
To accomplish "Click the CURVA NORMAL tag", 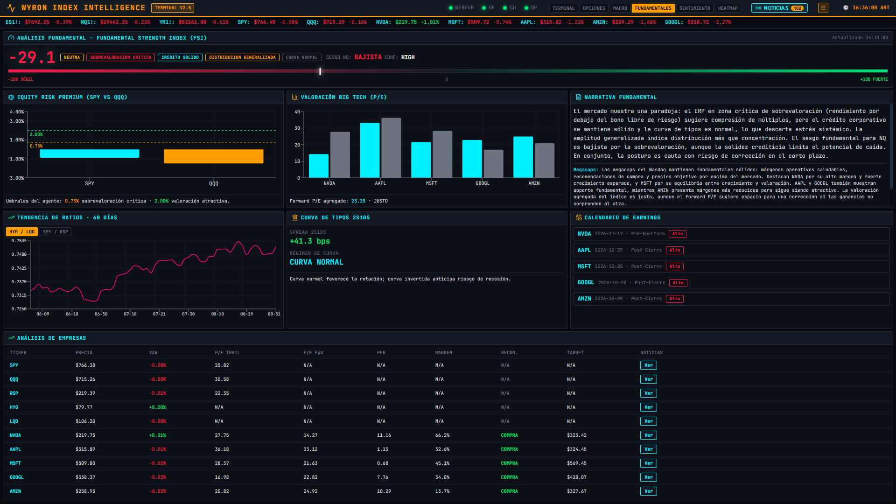I will [x=302, y=57].
